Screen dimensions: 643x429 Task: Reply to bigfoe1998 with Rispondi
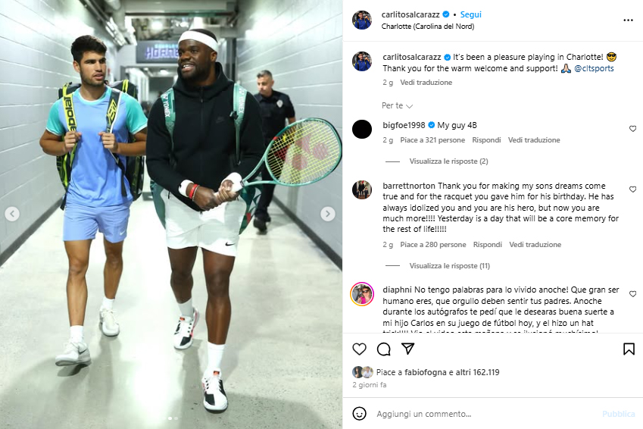point(486,140)
